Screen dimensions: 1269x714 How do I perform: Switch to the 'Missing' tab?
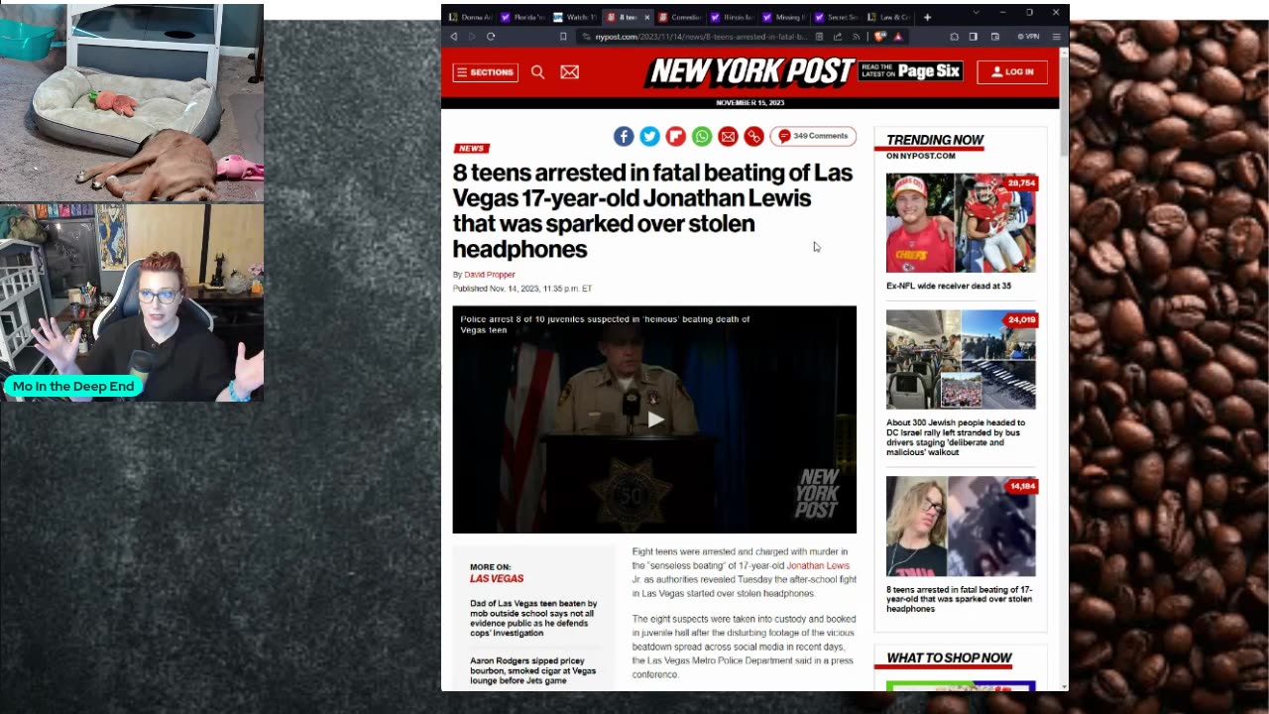point(785,17)
